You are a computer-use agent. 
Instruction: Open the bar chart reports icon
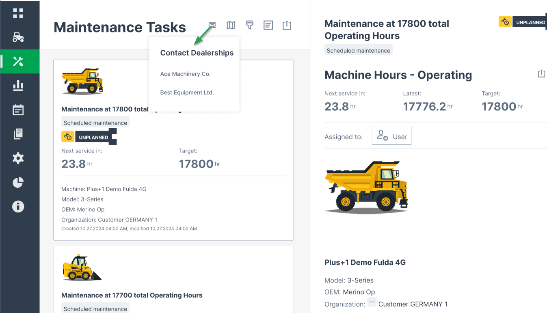point(18,86)
